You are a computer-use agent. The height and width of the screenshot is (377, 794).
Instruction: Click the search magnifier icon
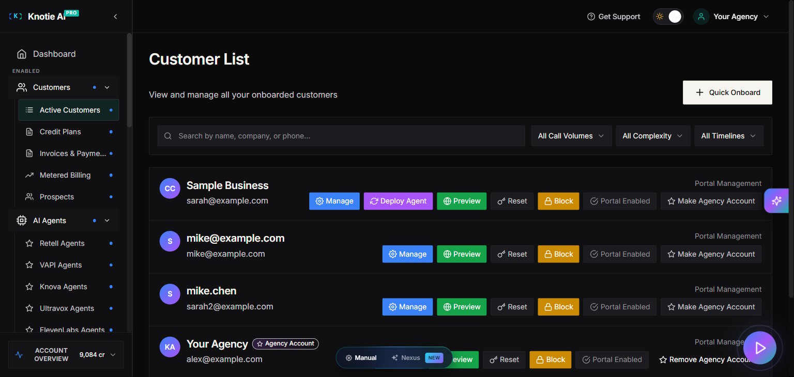(x=168, y=136)
